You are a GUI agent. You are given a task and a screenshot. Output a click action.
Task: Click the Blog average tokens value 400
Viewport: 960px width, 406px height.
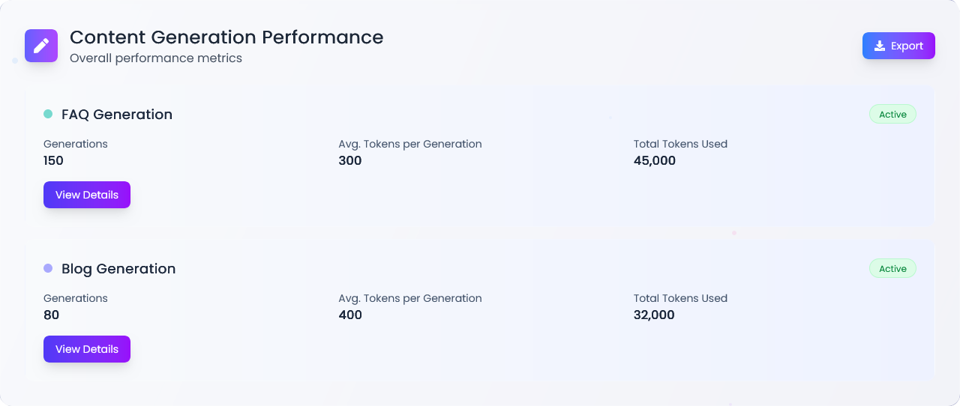click(350, 315)
